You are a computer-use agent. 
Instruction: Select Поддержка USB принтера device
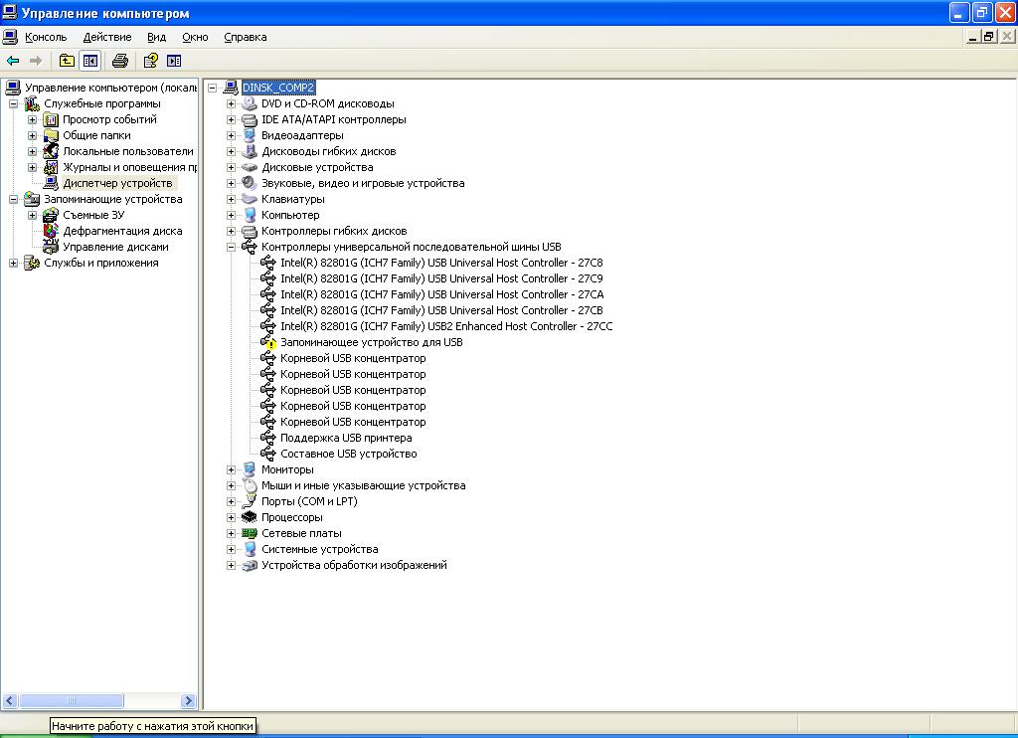click(346, 438)
